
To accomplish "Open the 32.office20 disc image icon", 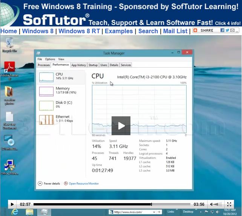I will tap(9, 143).
